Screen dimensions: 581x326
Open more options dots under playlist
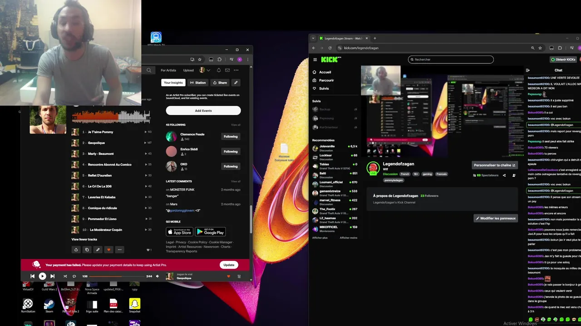(119, 249)
